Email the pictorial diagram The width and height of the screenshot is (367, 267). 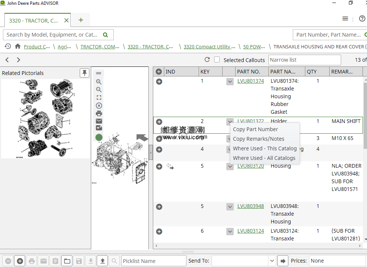[x=99, y=121]
